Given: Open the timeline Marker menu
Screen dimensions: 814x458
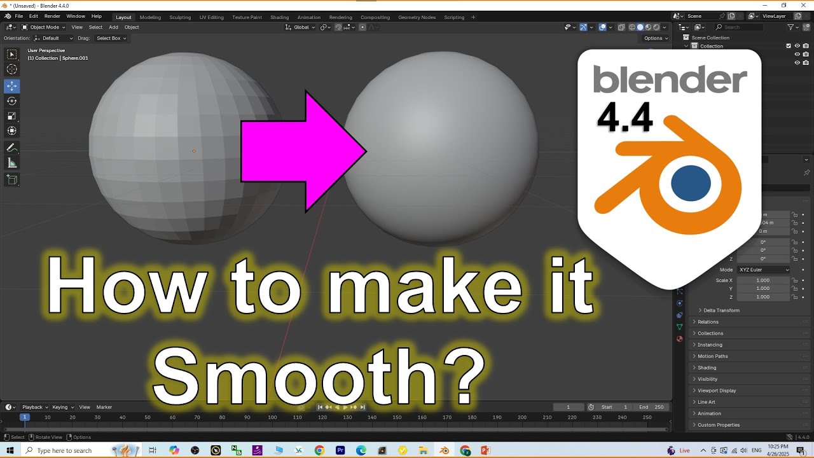Looking at the screenshot, I should click(x=104, y=407).
